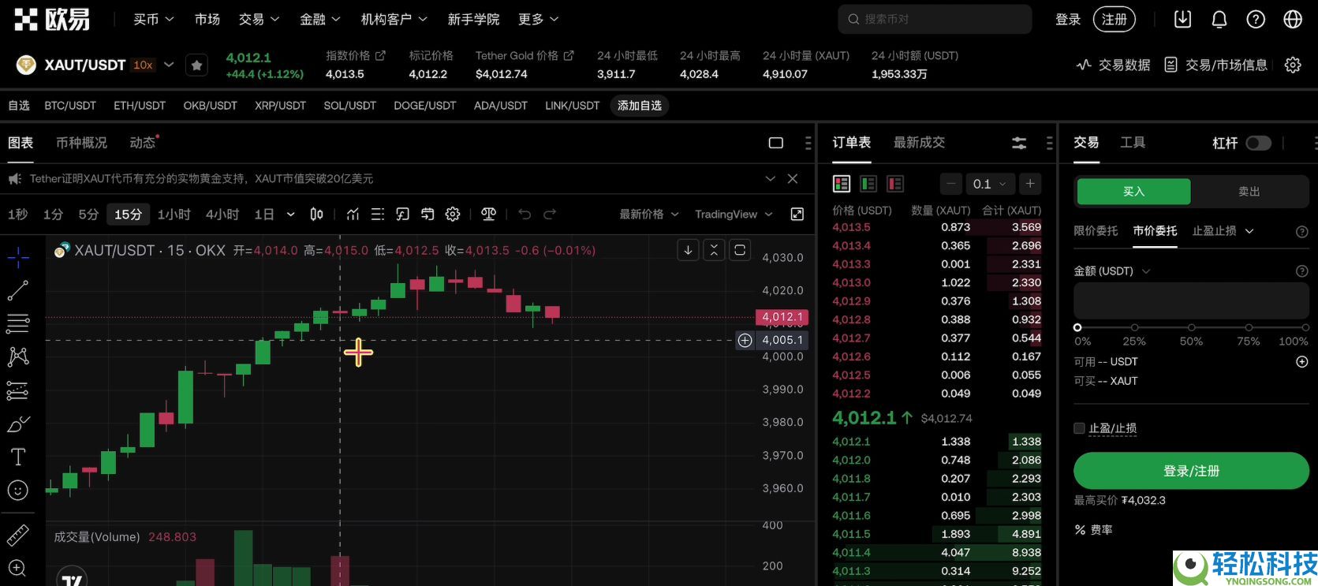This screenshot has height=586, width=1318.
Task: Select BTC/USDT from the watchlist bar
Action: pyautogui.click(x=70, y=106)
